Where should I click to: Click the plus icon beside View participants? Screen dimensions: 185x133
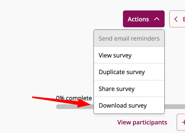coord(183,122)
